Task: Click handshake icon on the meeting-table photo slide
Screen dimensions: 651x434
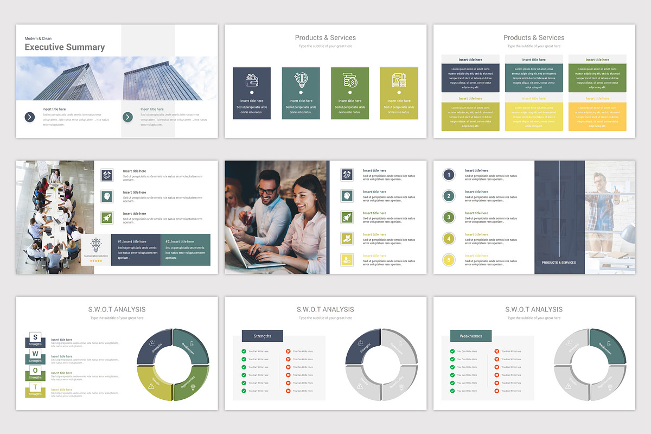Action: [107, 175]
